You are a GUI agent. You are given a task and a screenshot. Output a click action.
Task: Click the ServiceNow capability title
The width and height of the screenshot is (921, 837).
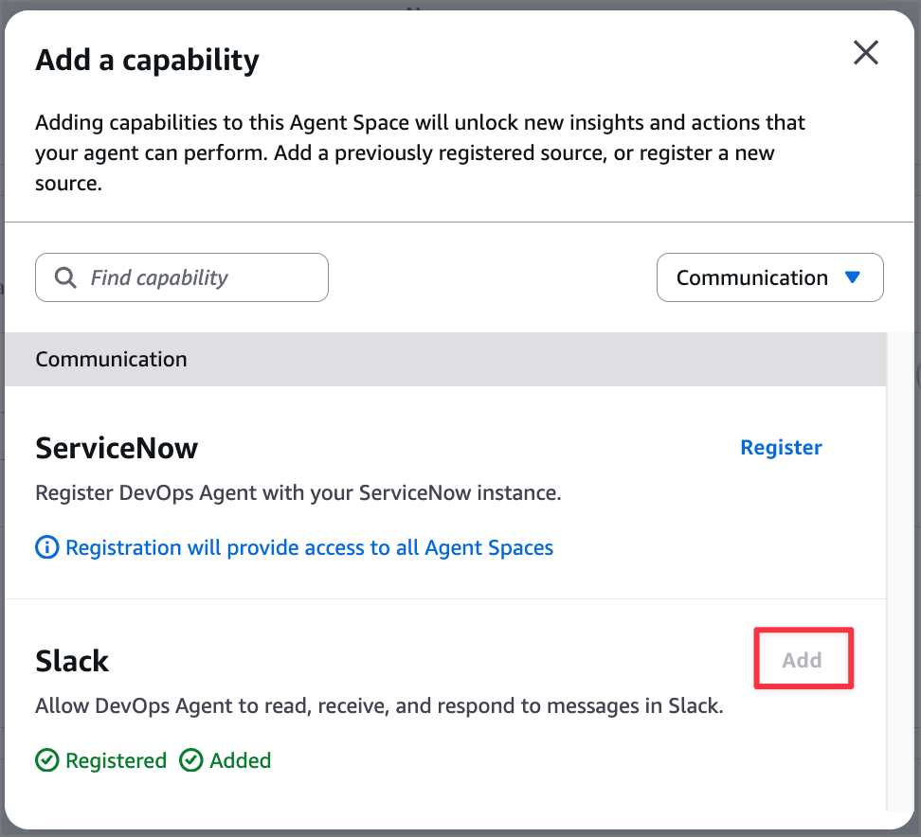117,448
